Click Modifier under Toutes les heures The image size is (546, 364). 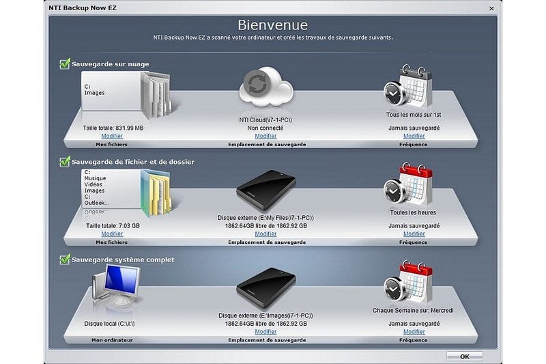tap(414, 234)
